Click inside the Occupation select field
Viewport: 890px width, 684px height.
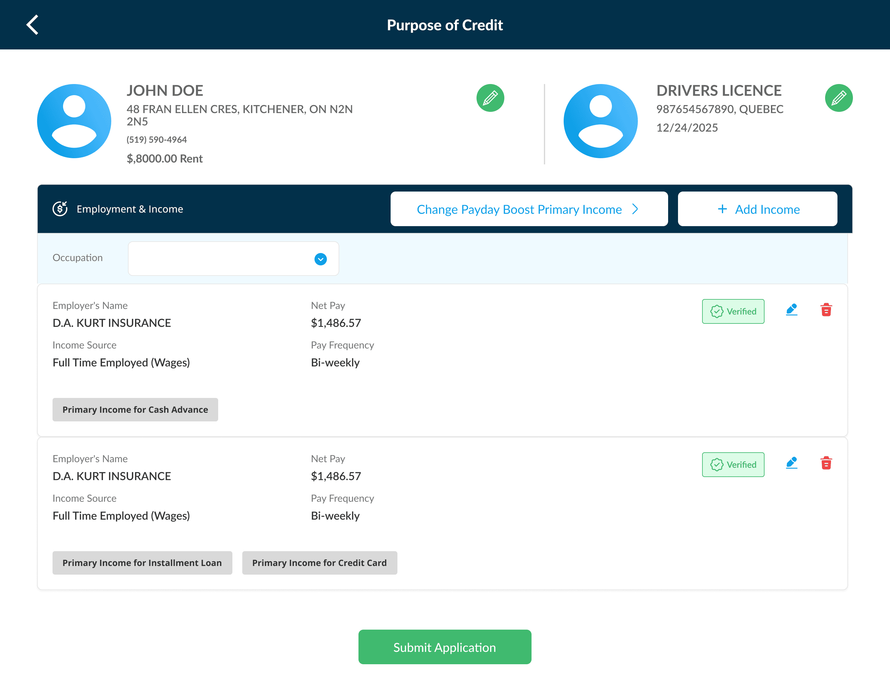tap(220, 259)
